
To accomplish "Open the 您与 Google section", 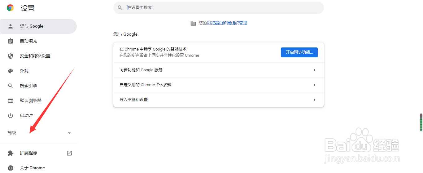I will [38, 26].
